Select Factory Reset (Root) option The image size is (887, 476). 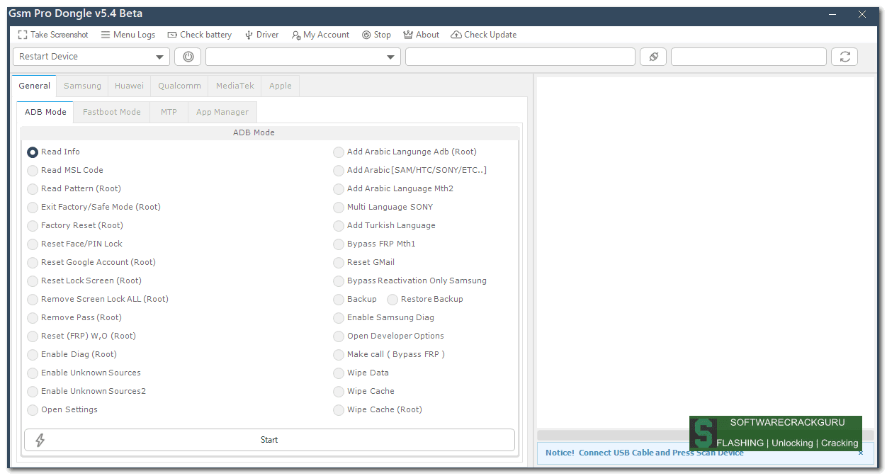(x=75, y=225)
